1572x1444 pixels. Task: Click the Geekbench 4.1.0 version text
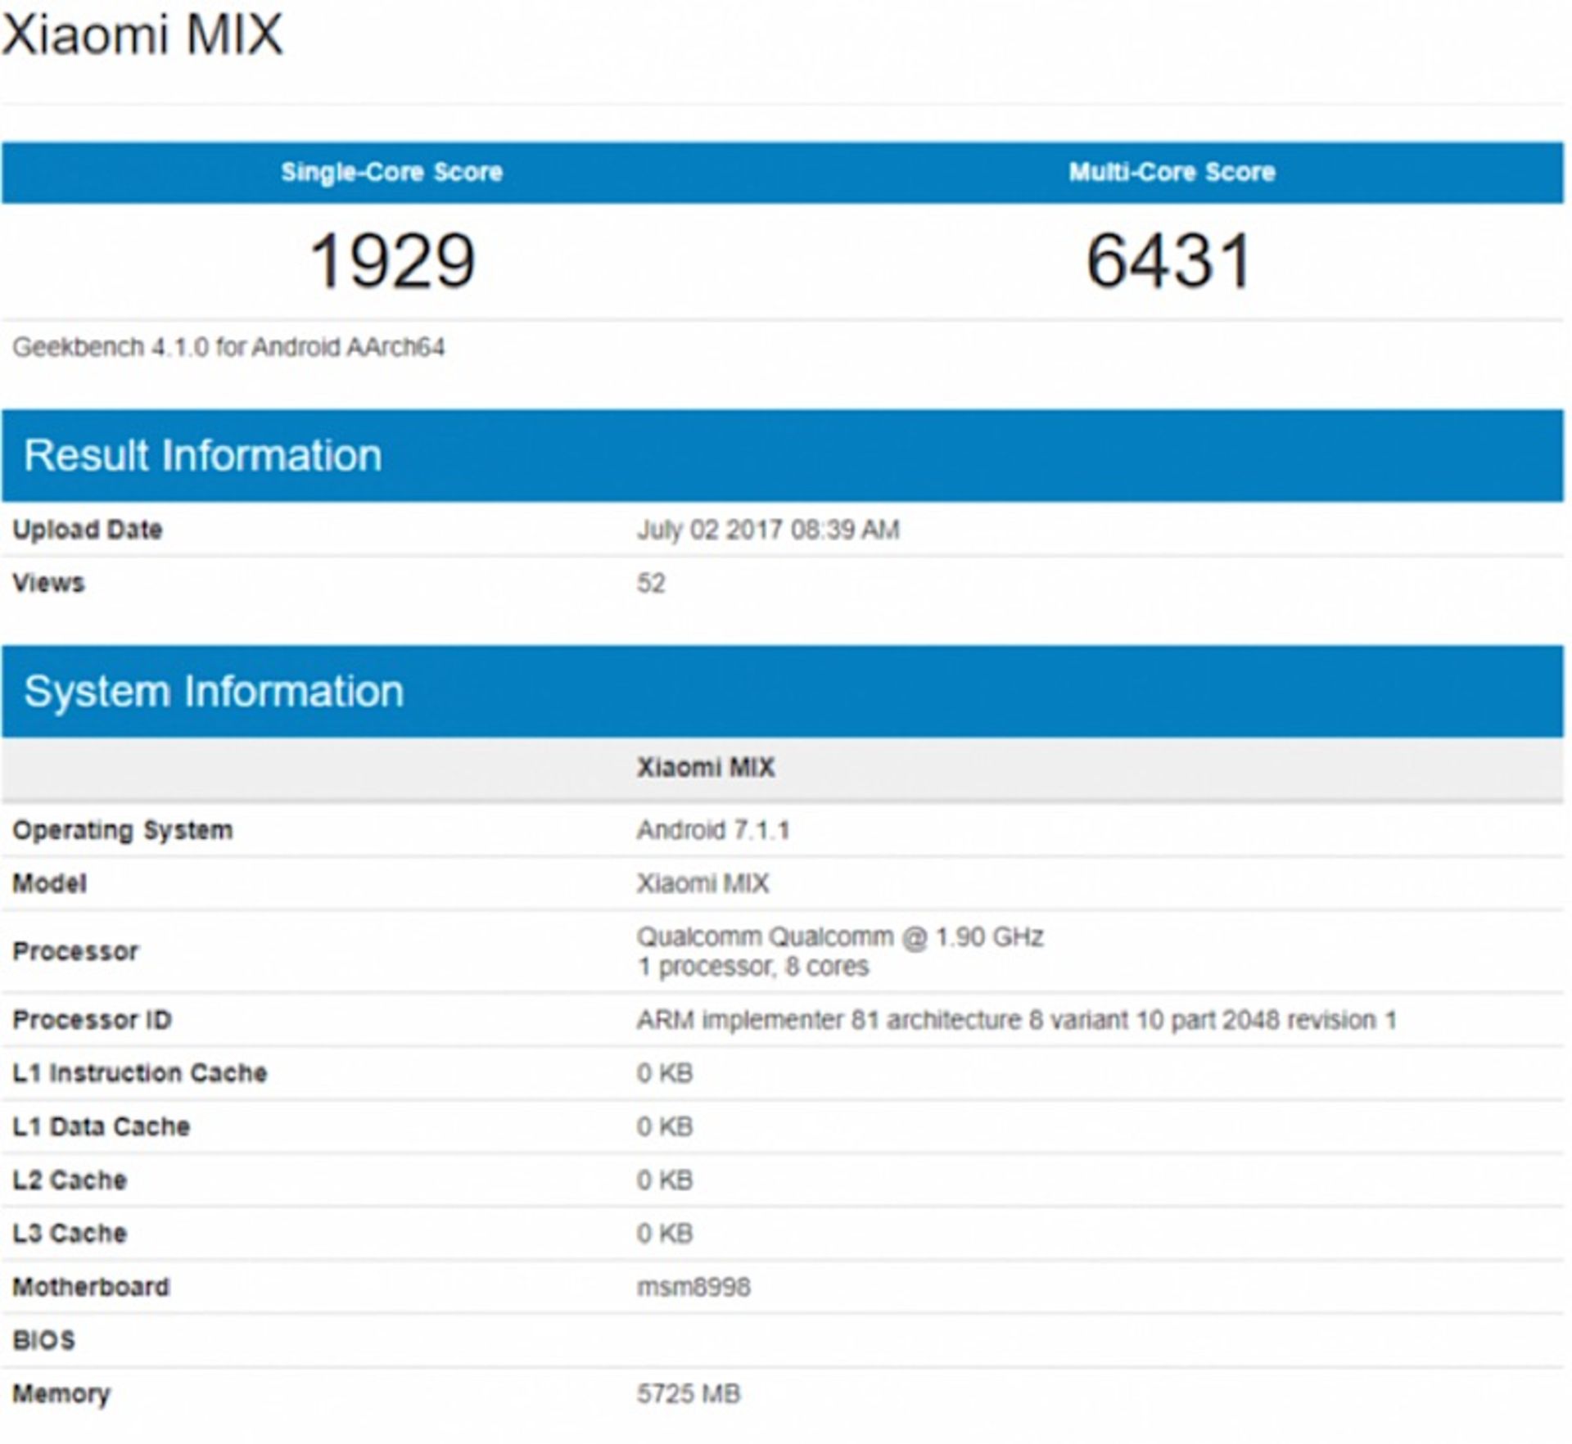[228, 347]
